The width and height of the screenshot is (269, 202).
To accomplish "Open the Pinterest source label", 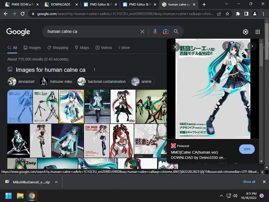I will (180, 146).
